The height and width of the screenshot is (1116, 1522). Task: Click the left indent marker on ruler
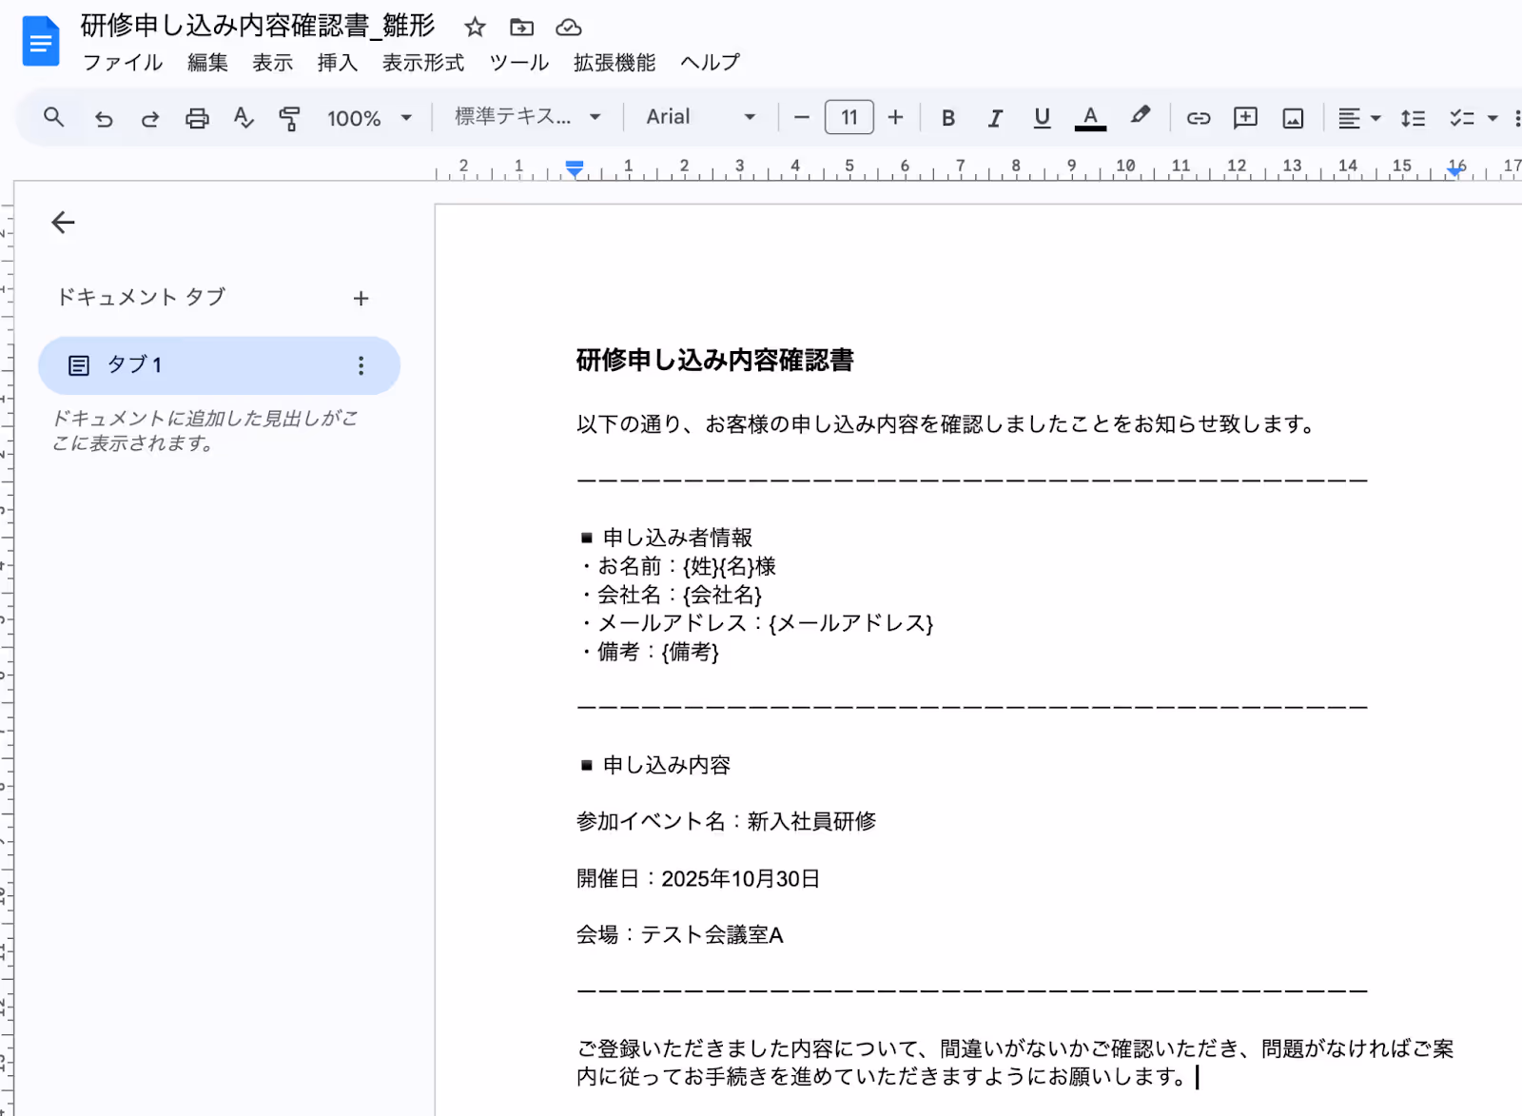(575, 169)
